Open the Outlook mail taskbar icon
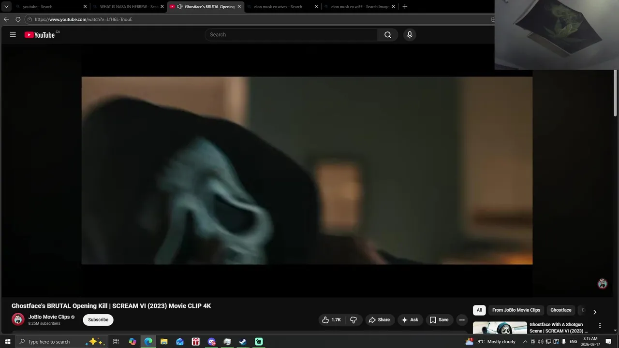 coord(180,342)
